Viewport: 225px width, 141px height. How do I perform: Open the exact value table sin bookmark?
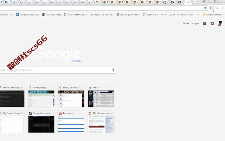102,14
